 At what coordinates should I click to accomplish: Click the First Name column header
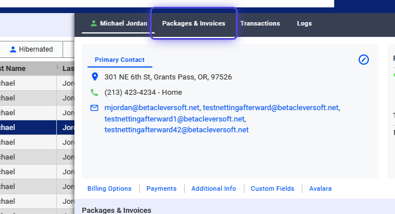[28, 68]
